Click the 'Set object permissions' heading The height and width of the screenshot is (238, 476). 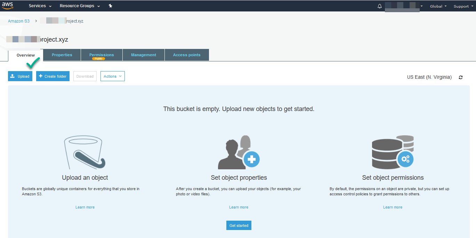[393, 178]
